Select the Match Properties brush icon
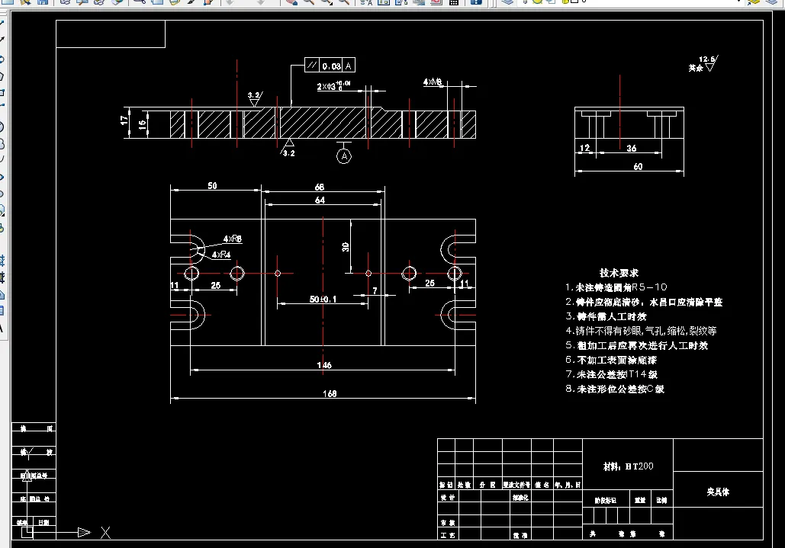785x548 pixels. pyautogui.click(x=191, y=2)
